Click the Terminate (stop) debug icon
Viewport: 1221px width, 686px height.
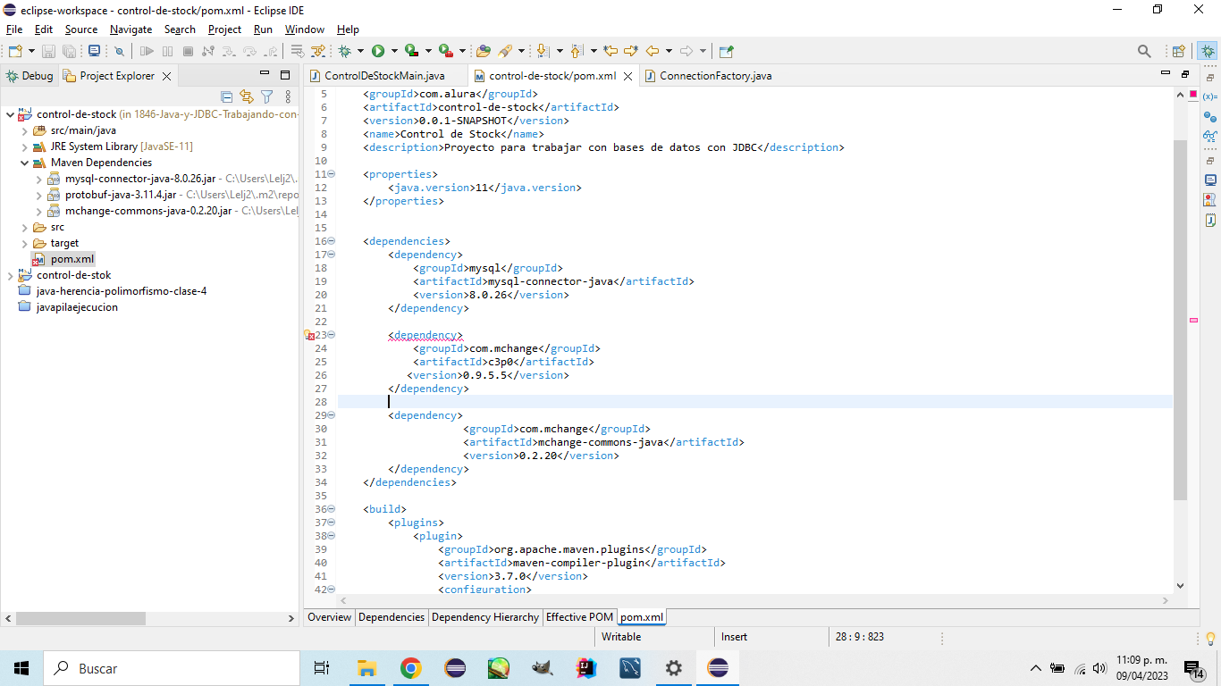tap(188, 51)
